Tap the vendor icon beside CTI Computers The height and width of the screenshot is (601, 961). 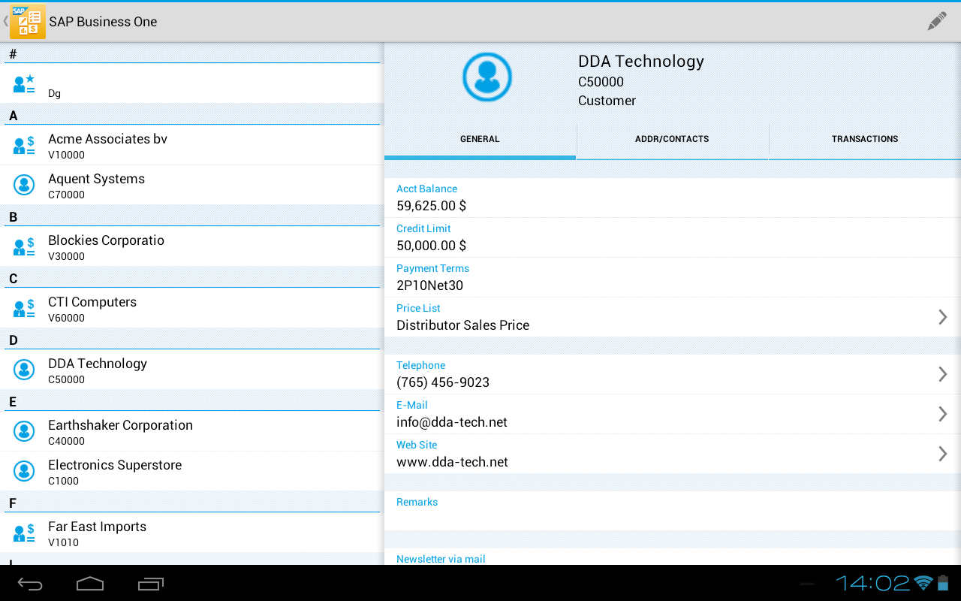pyautogui.click(x=23, y=307)
